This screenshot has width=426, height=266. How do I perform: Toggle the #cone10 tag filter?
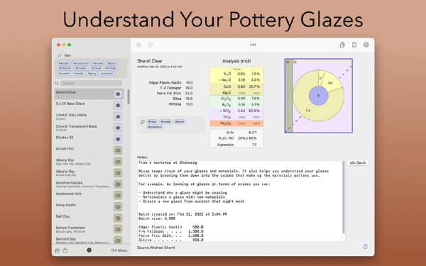65,74
